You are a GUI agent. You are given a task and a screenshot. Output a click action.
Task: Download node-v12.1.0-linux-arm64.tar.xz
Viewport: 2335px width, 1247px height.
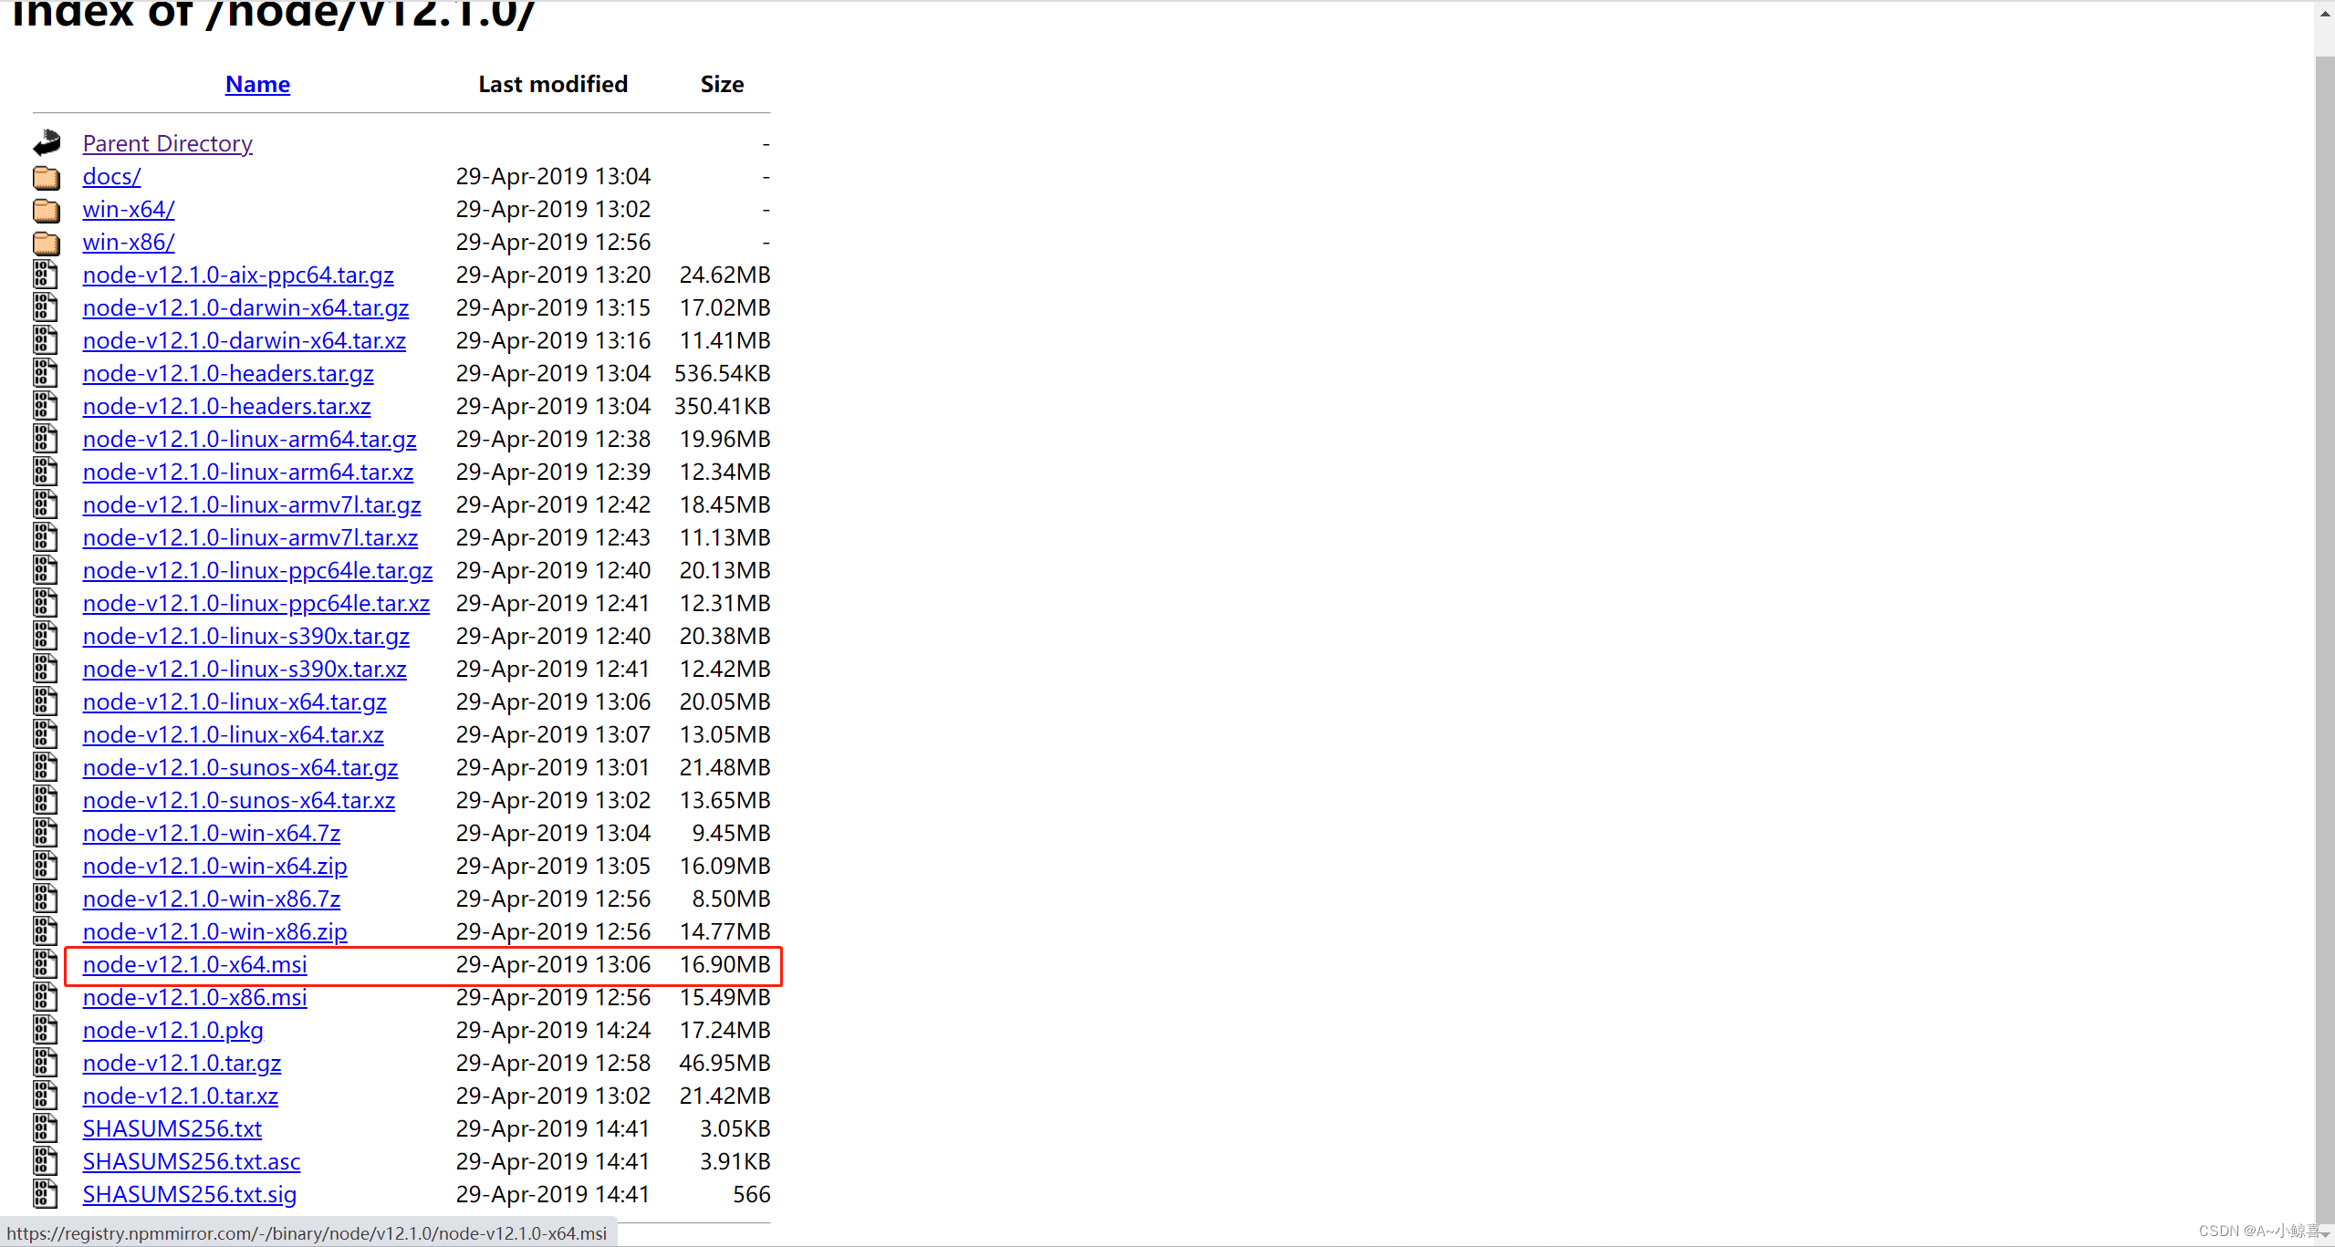[248, 472]
